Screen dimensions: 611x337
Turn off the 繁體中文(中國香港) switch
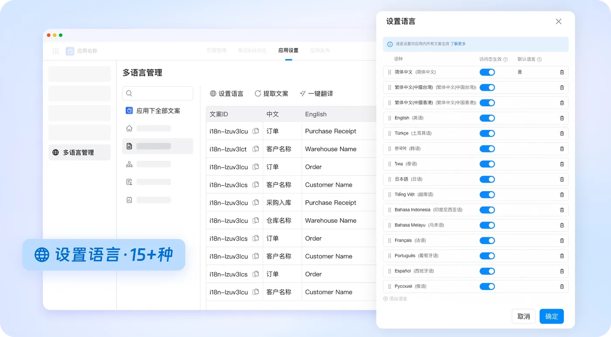[x=487, y=103]
